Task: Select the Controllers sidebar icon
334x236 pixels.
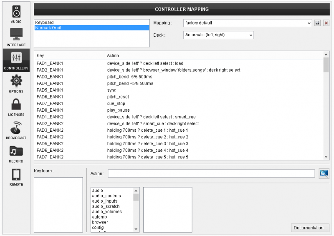Action: [16, 60]
